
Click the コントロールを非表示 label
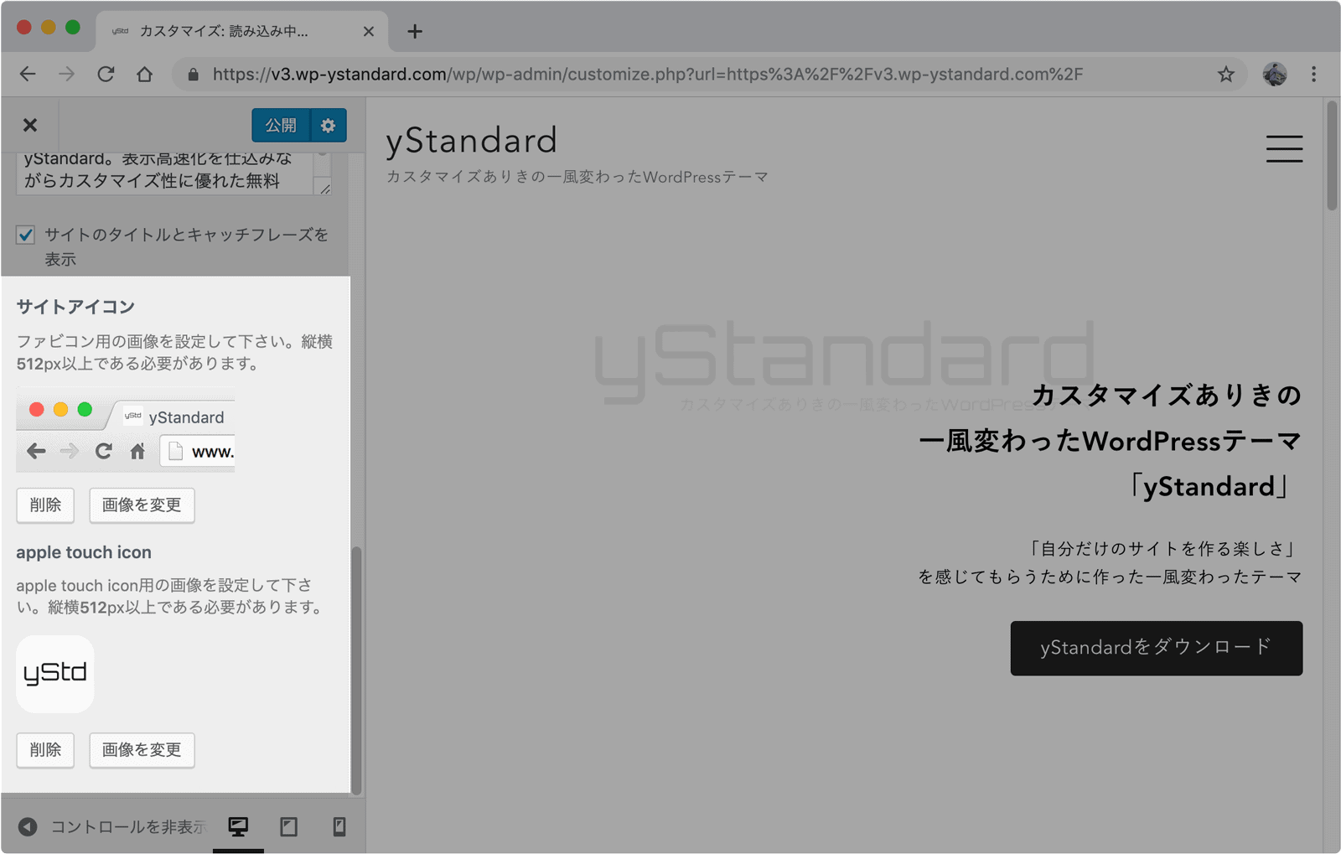[128, 827]
